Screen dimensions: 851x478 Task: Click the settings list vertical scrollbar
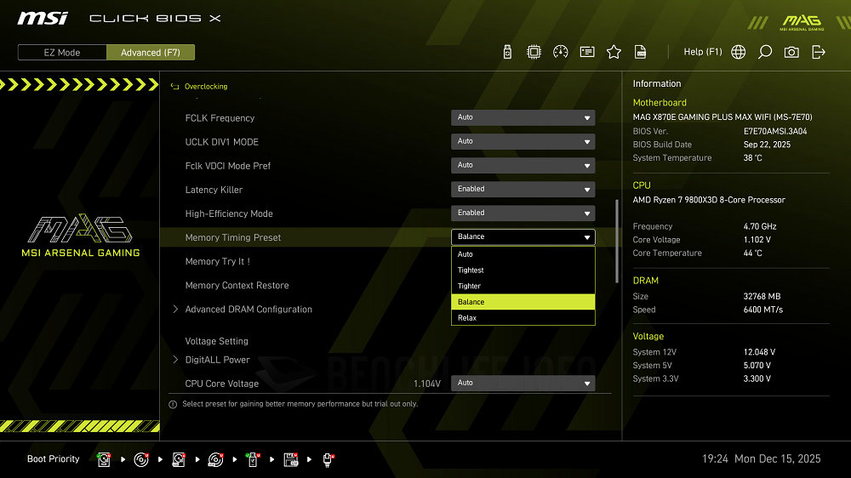point(617,241)
